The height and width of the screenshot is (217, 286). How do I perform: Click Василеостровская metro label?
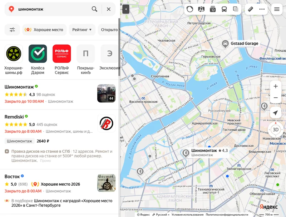click(x=143, y=102)
